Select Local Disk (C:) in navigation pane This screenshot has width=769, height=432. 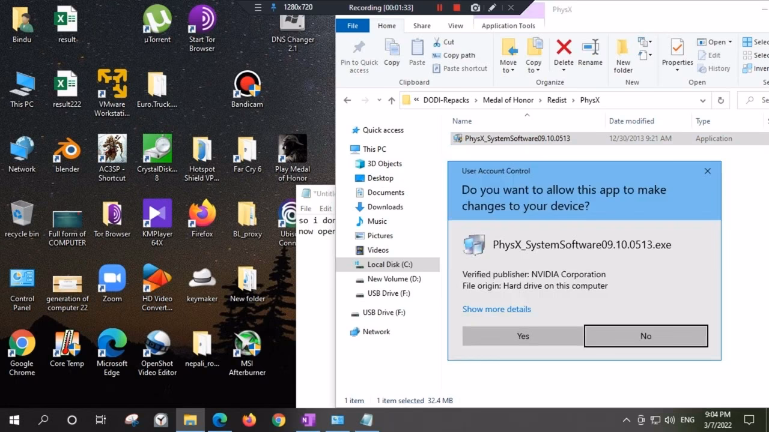[390, 265]
